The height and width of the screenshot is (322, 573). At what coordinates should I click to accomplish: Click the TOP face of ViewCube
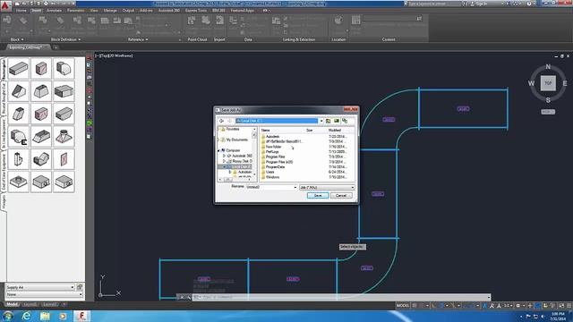pos(548,83)
